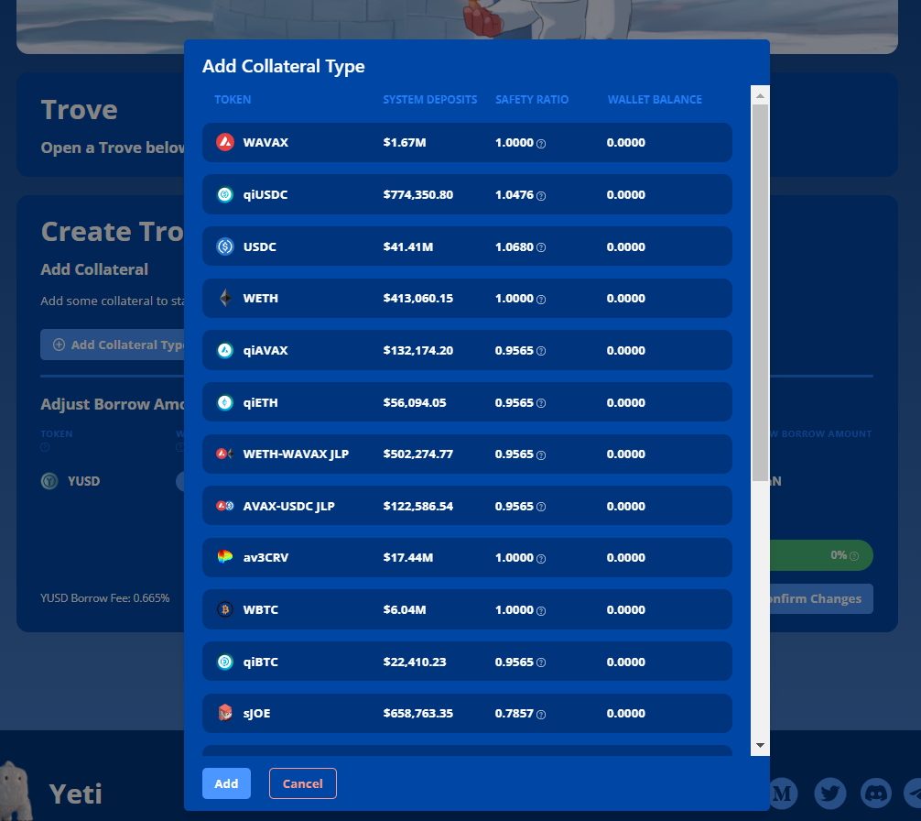
Task: Click the AVAX-USDC JLP pair icon
Action: pyautogui.click(x=225, y=506)
